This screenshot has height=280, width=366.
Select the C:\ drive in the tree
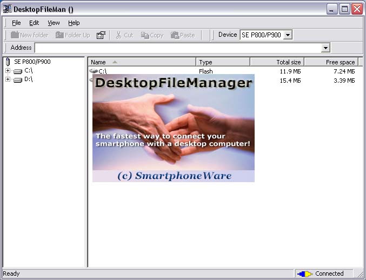click(28, 70)
